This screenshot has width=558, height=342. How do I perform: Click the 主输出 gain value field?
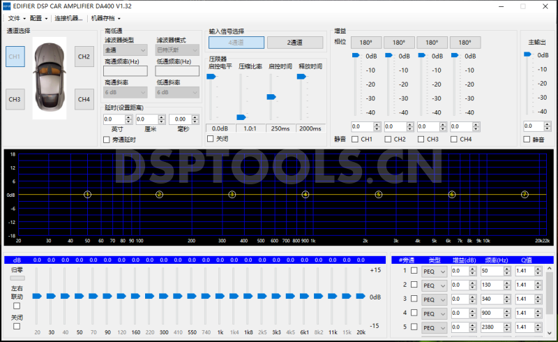click(534, 126)
